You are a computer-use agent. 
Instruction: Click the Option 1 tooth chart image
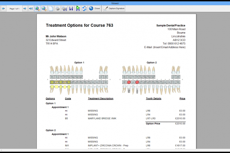[x=79, y=80]
